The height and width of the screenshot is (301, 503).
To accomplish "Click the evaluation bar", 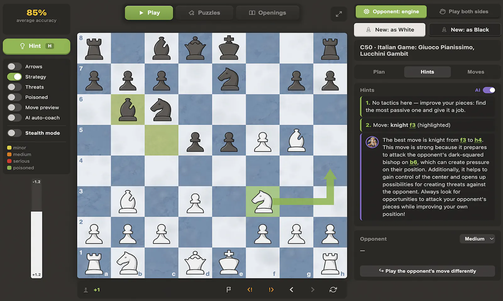I will pos(36,229).
